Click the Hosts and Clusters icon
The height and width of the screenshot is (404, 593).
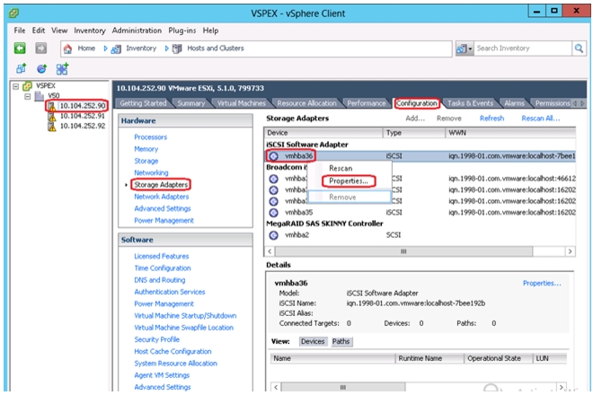click(177, 48)
